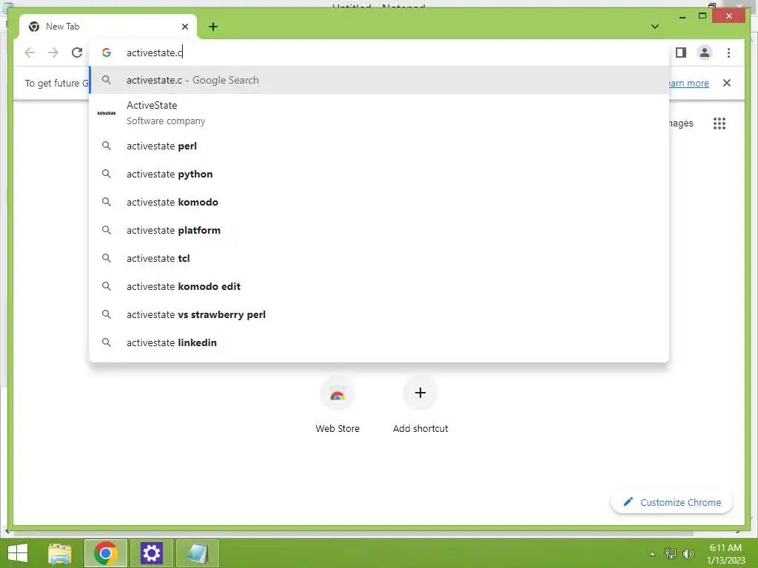758x568 pixels.
Task: Dismiss the info bar with X
Action: 727,83
